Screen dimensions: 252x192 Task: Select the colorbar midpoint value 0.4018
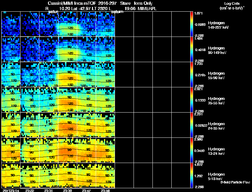coord(200,50)
